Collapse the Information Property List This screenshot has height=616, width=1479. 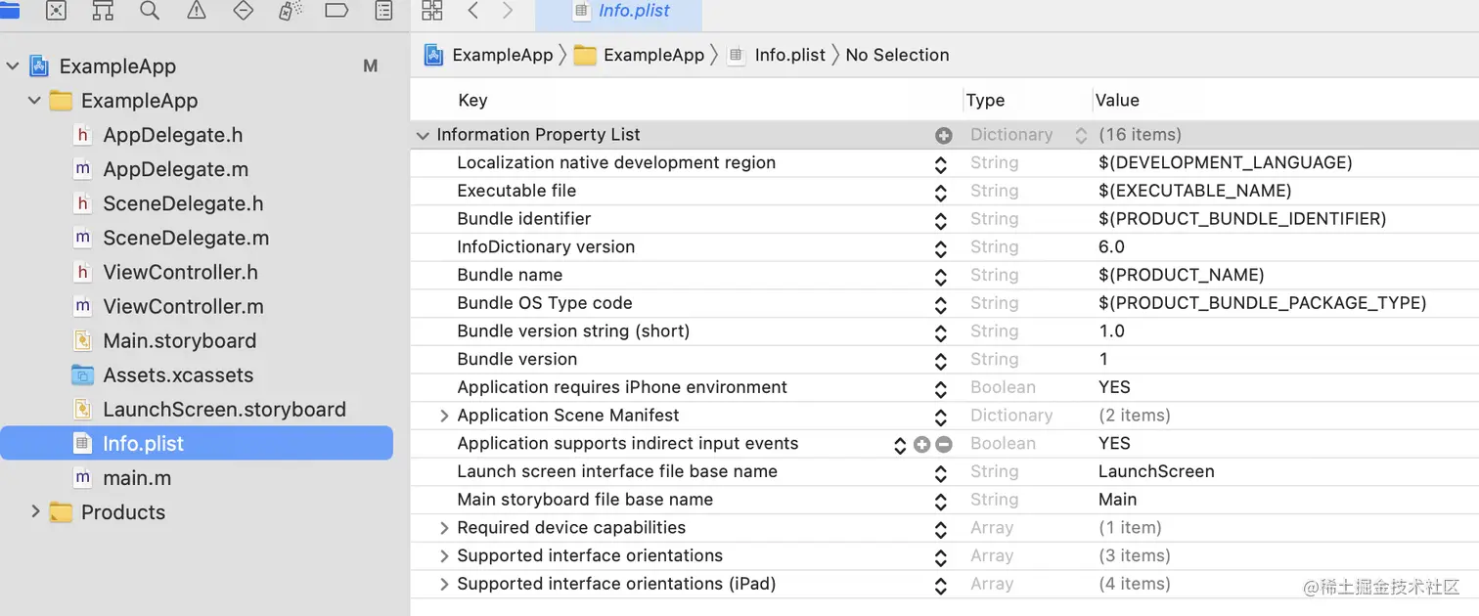point(423,135)
